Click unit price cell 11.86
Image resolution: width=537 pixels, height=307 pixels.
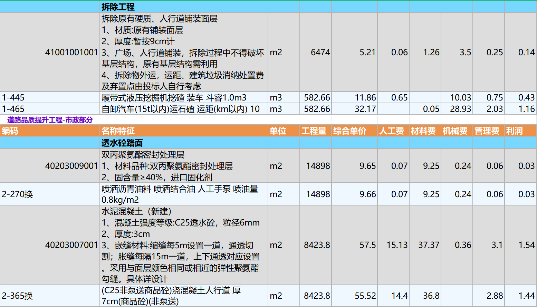pos(354,97)
